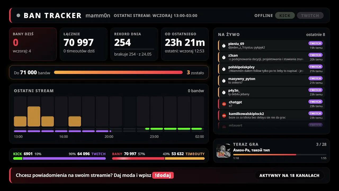Click 'ostatni: wczoraj 12:53' text
Screen dimensions: 339x191
pos(185,51)
